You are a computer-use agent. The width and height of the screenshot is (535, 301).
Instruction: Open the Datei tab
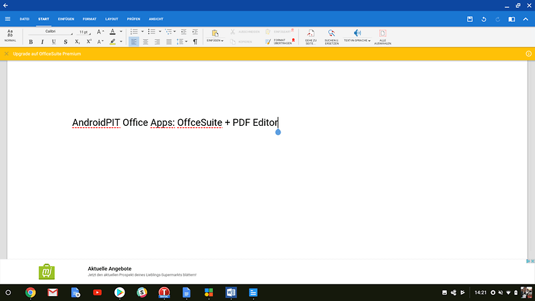tap(24, 19)
